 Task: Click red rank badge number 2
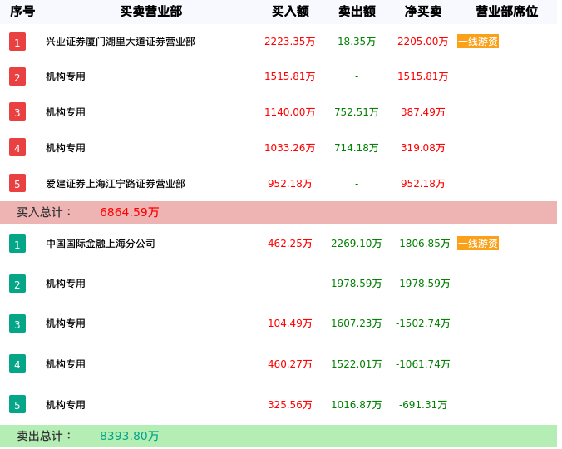(x=17, y=76)
